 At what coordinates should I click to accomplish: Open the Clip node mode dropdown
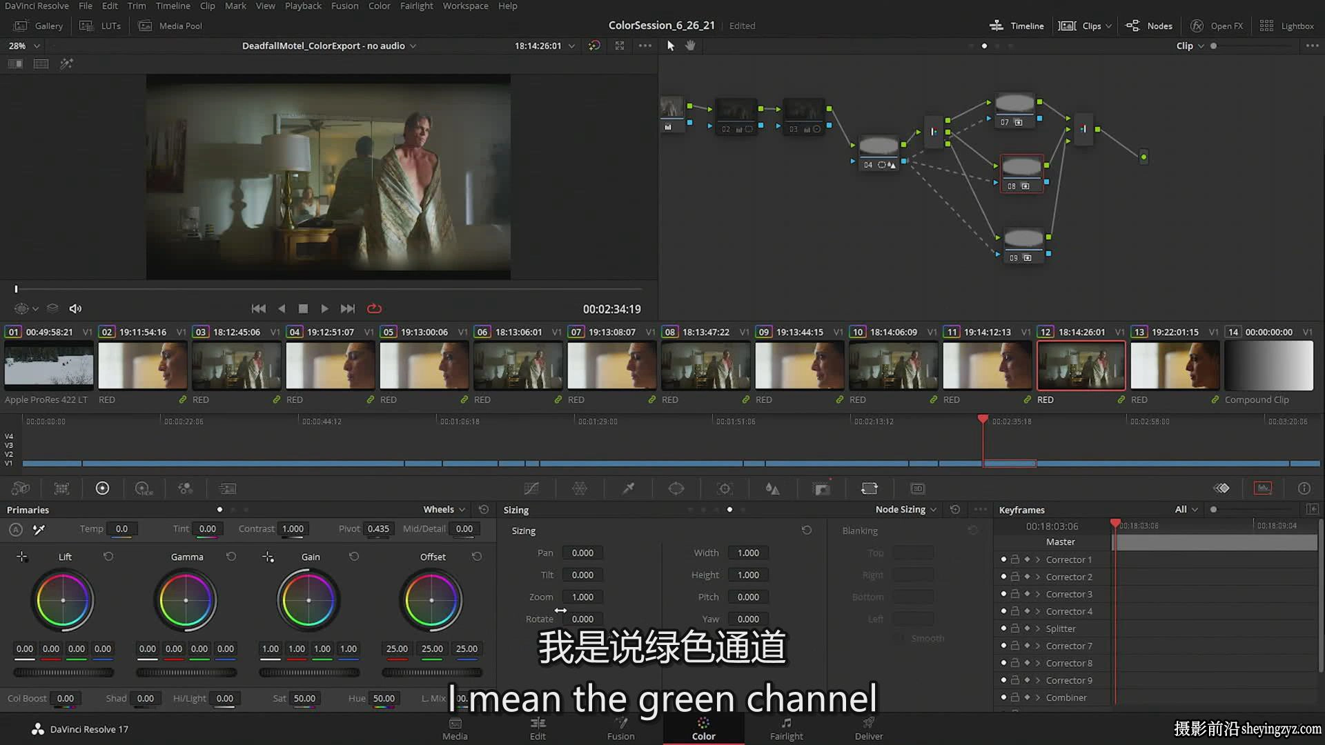click(1190, 46)
